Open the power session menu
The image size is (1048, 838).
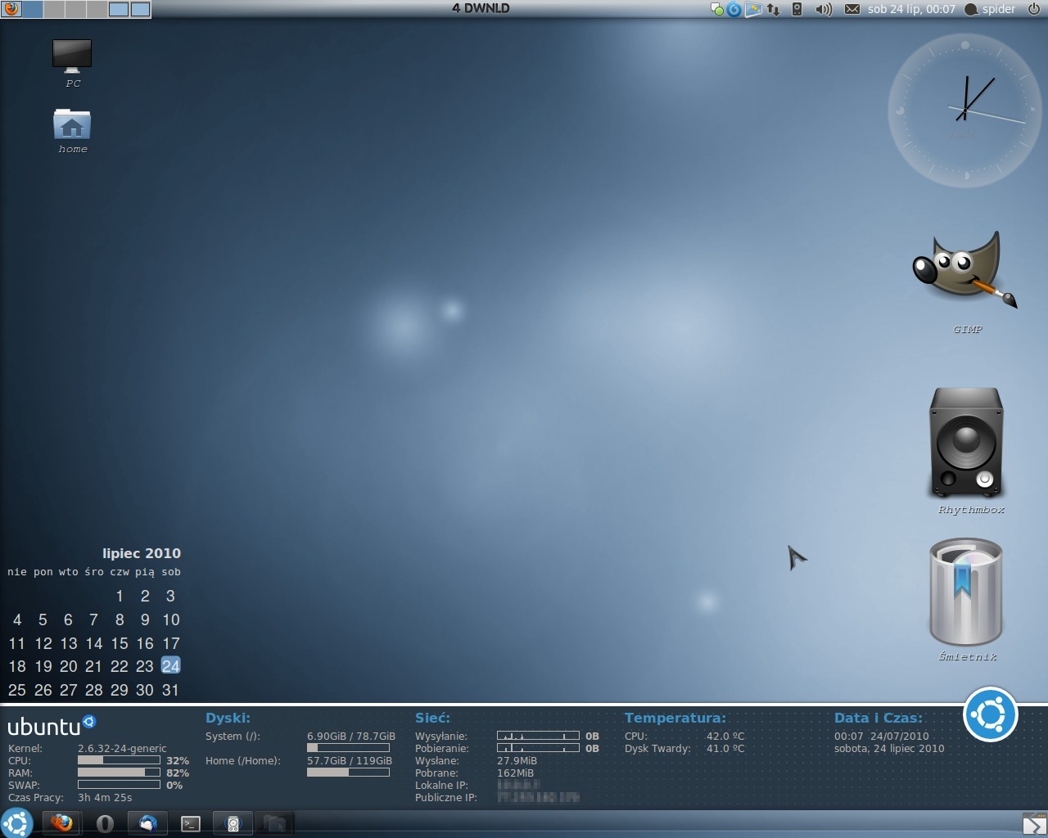coord(1033,9)
